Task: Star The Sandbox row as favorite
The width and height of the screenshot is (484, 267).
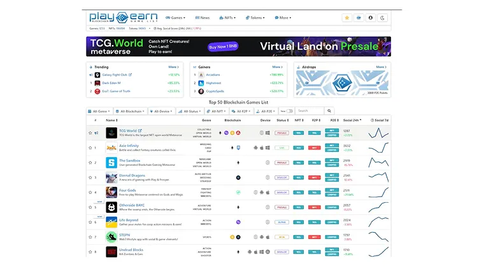Action: [90, 163]
